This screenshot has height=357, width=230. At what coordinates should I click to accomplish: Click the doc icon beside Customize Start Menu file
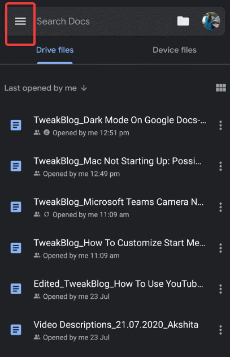pos(16,248)
